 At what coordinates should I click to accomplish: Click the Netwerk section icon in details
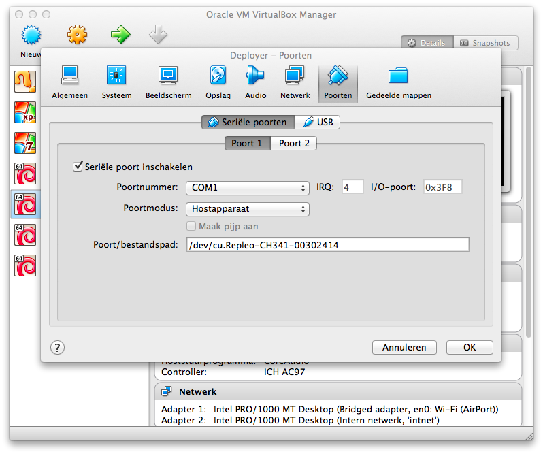click(x=166, y=391)
